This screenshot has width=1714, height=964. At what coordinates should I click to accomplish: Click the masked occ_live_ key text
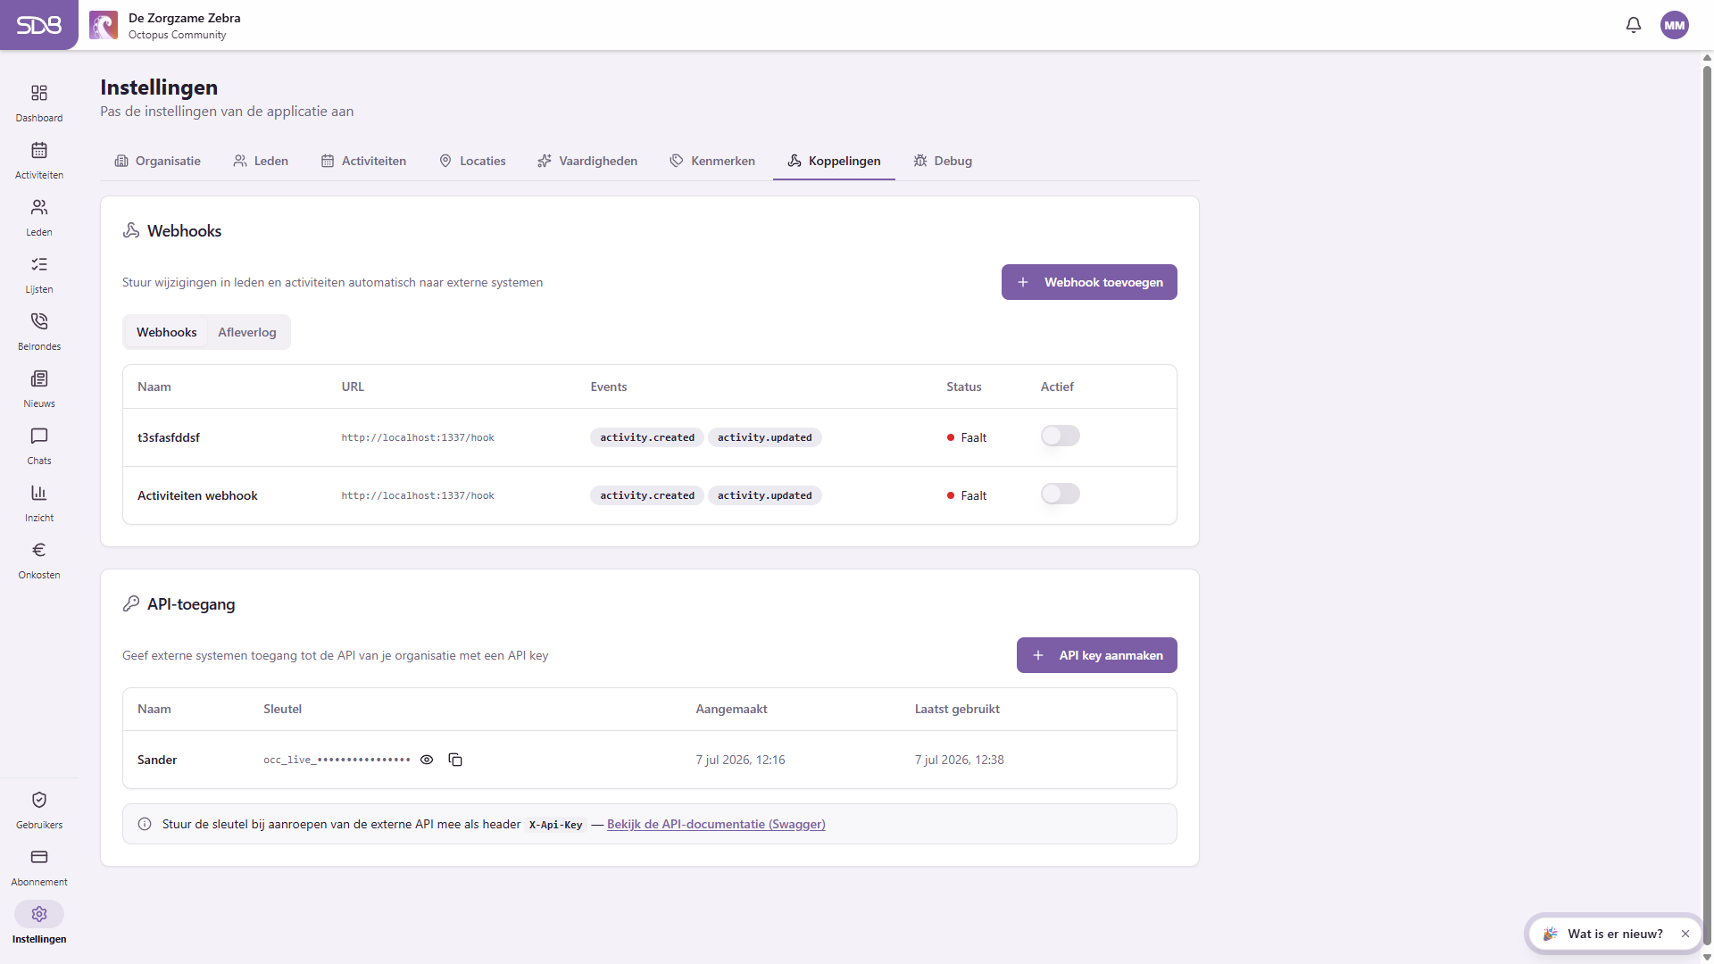(337, 760)
